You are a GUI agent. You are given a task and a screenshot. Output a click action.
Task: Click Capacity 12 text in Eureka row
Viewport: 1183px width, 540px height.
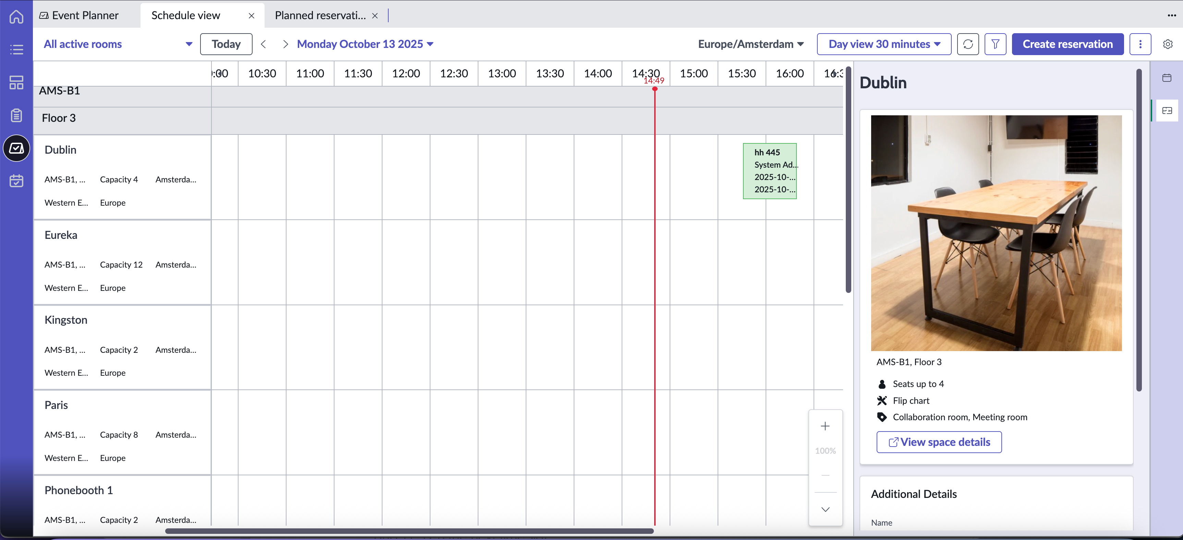[121, 265]
